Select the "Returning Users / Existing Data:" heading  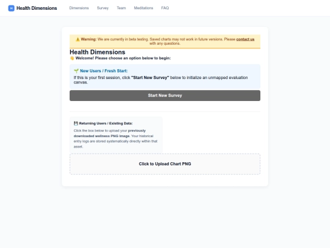(x=106, y=123)
